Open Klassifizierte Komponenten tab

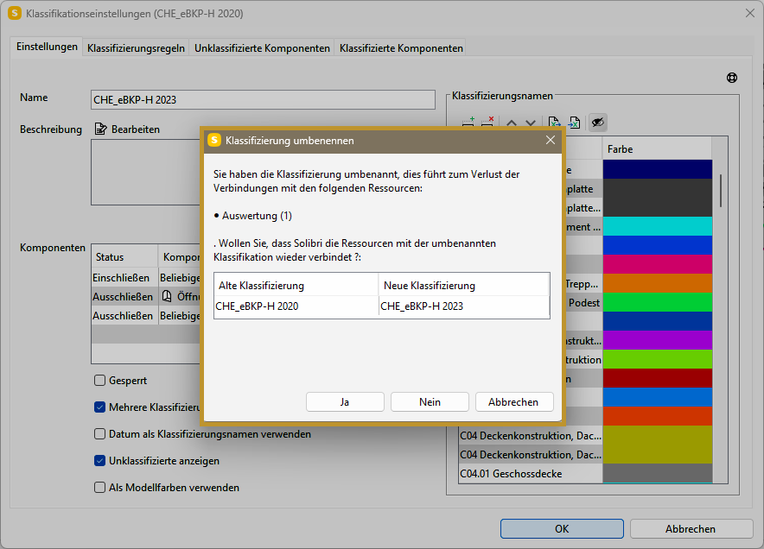(x=401, y=48)
